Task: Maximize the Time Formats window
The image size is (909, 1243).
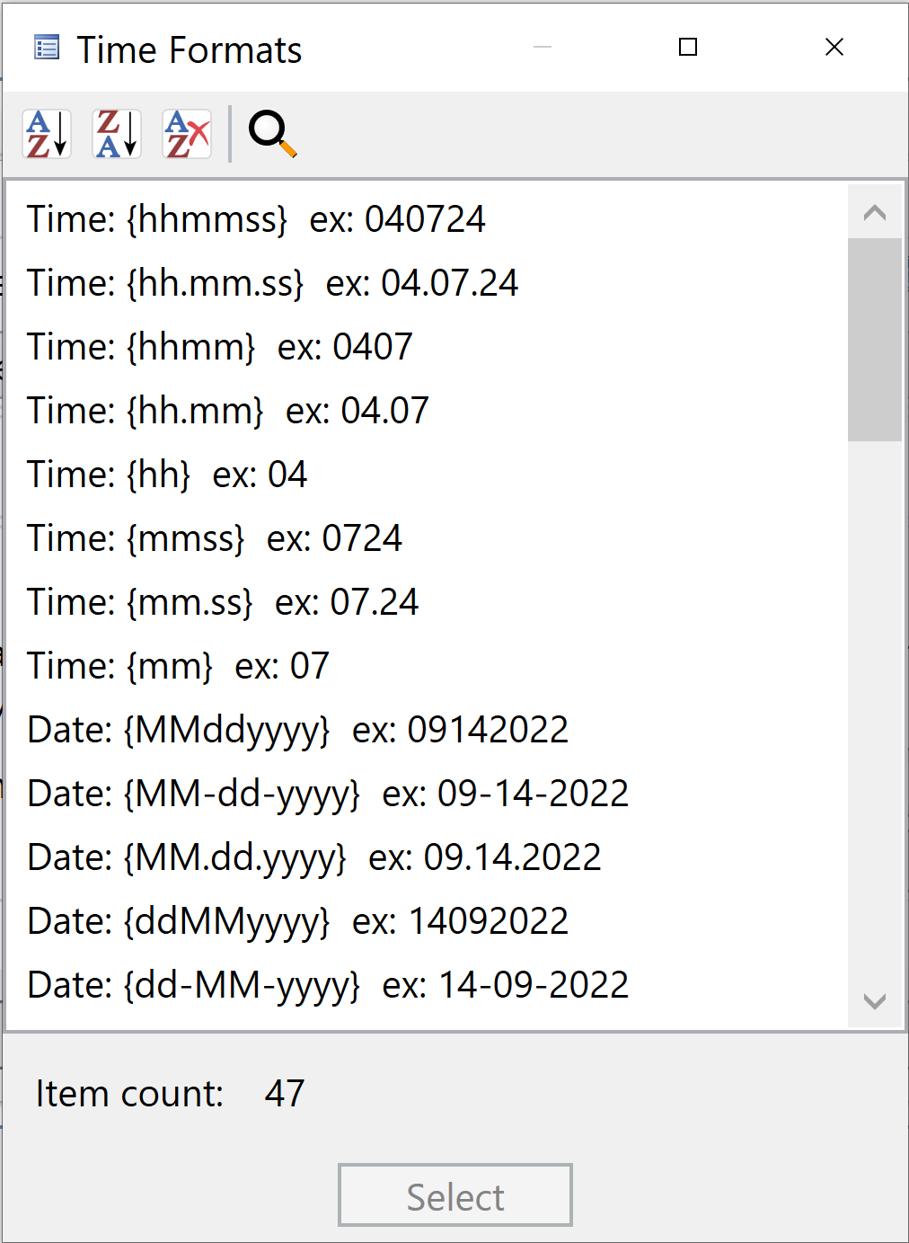Action: pyautogui.click(x=688, y=47)
